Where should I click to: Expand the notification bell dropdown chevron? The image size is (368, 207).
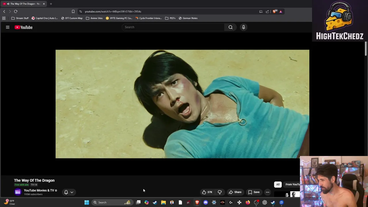tap(72, 192)
